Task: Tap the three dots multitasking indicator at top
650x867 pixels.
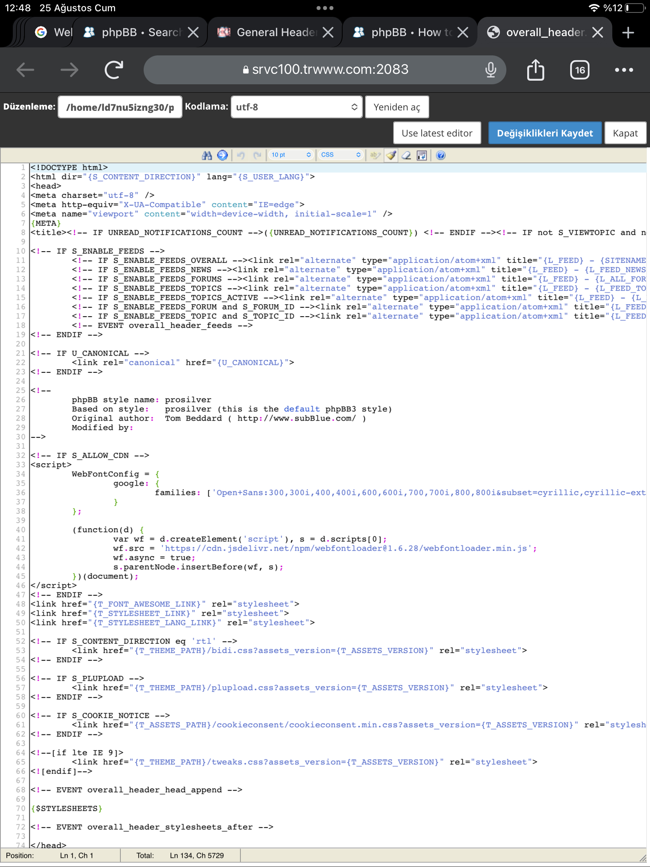Action: click(325, 8)
